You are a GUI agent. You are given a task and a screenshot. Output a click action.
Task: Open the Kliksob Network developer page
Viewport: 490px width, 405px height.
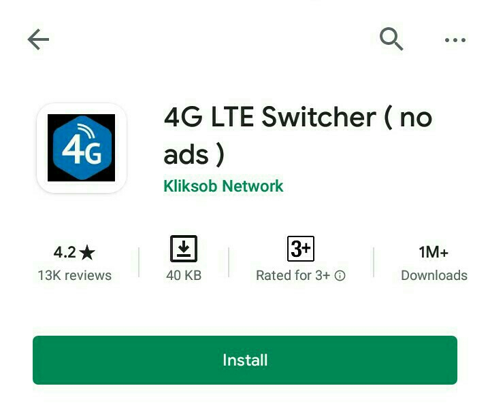click(223, 186)
